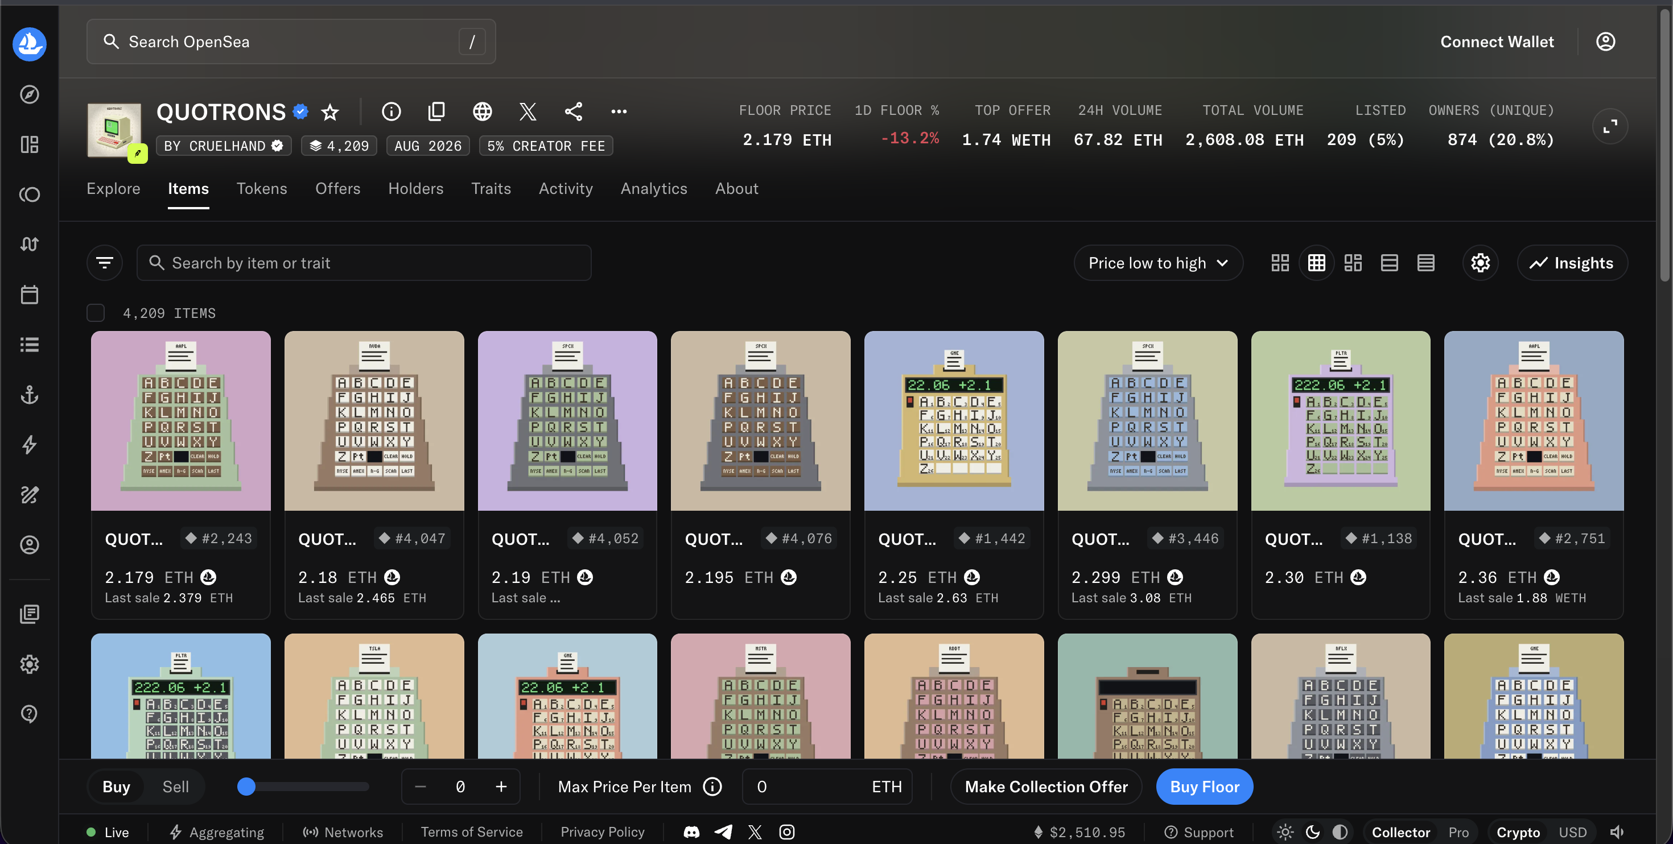The height and width of the screenshot is (844, 1673).
Task: Open the Instagram link in footer
Action: coord(786,831)
